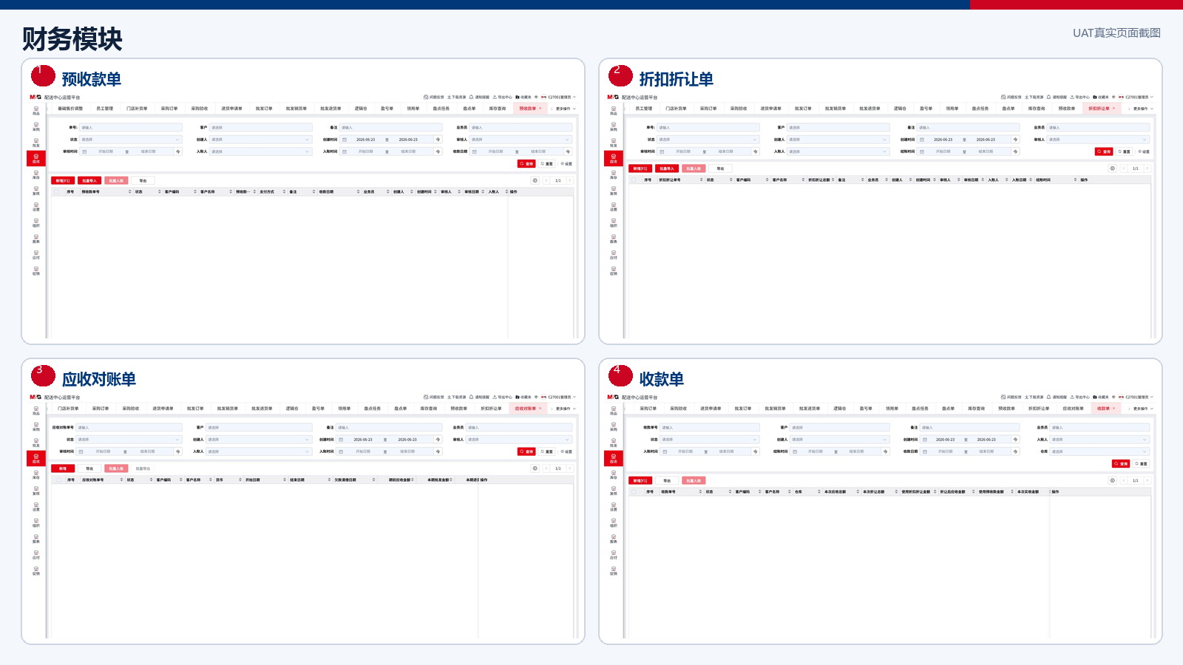Click red 查询 button in 折扣折让单 screenshot

1104,151
